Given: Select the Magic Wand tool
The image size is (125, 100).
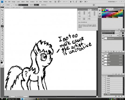Looking at the screenshot, I should pos(2,17).
